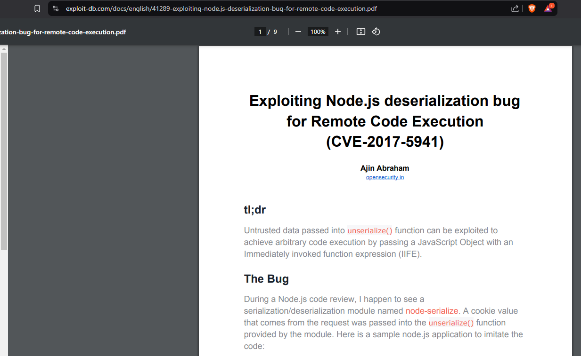The width and height of the screenshot is (581, 356).
Task: Click the bookmark icon beside the address bar
Action: 37,8
